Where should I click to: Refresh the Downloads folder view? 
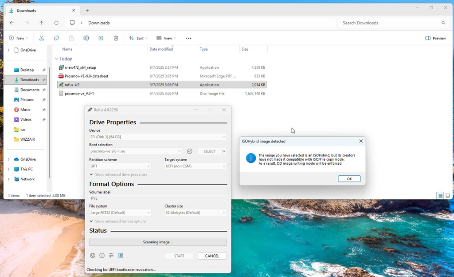[x=56, y=23]
